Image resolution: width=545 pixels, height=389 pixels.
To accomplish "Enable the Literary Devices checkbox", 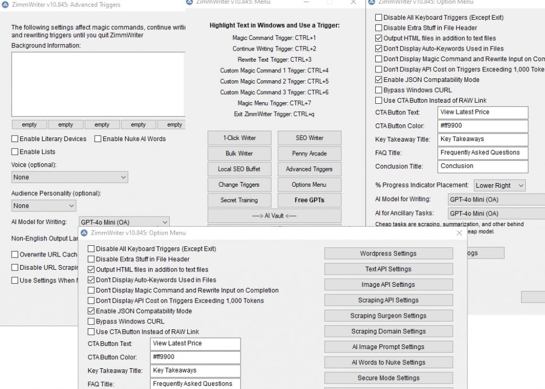I will pos(15,139).
